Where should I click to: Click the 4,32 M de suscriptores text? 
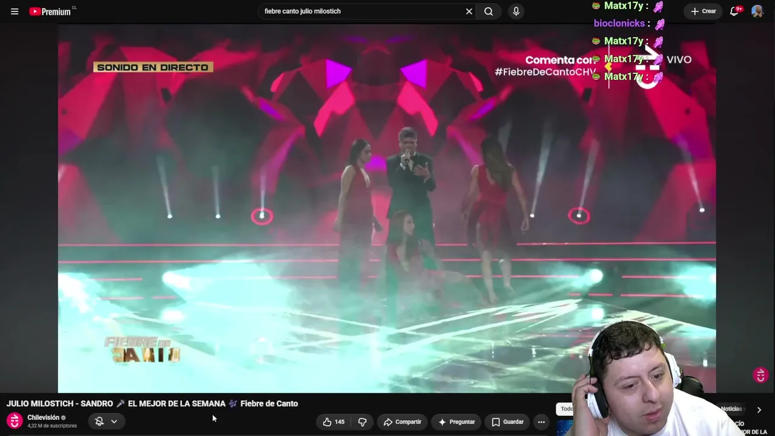point(52,426)
